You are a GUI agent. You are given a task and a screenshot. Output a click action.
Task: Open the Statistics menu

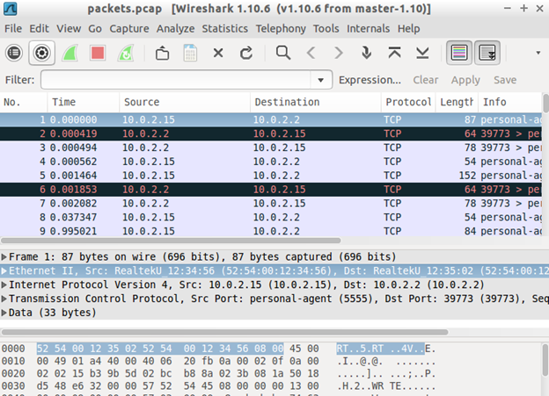(225, 28)
